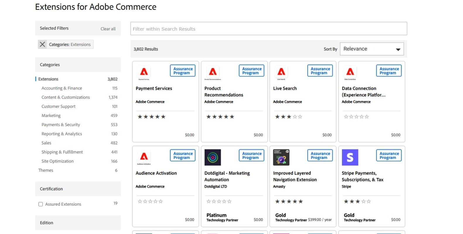Click the empty star rating on Audience Activation
463x234 pixels.
click(150, 201)
